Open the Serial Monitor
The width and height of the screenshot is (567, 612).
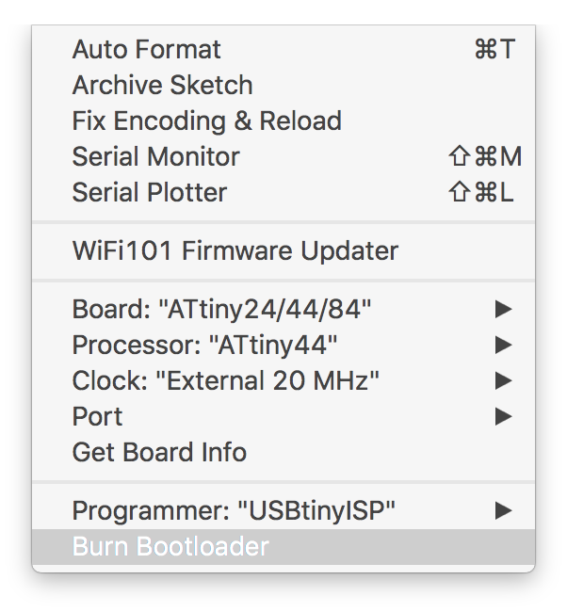click(283, 156)
